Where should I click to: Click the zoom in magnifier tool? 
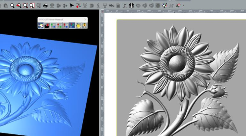[x=12, y=6]
